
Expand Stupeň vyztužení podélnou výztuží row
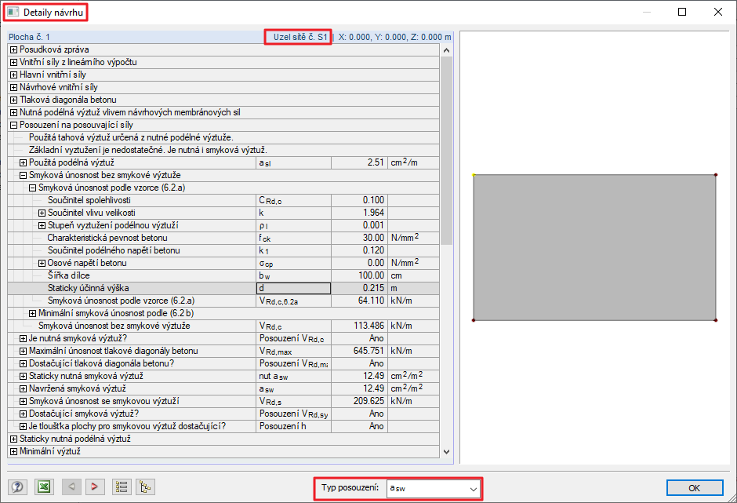[x=42, y=225]
